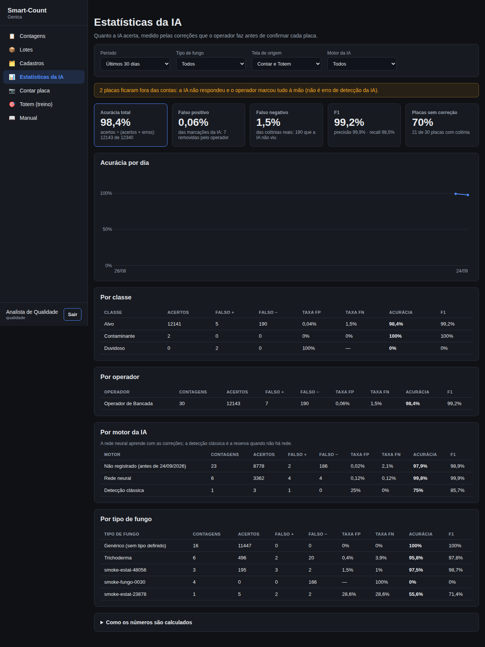Image resolution: width=485 pixels, height=647 pixels.
Task: Click 'smoke-estat-23878' fungus row
Action: tap(286, 594)
